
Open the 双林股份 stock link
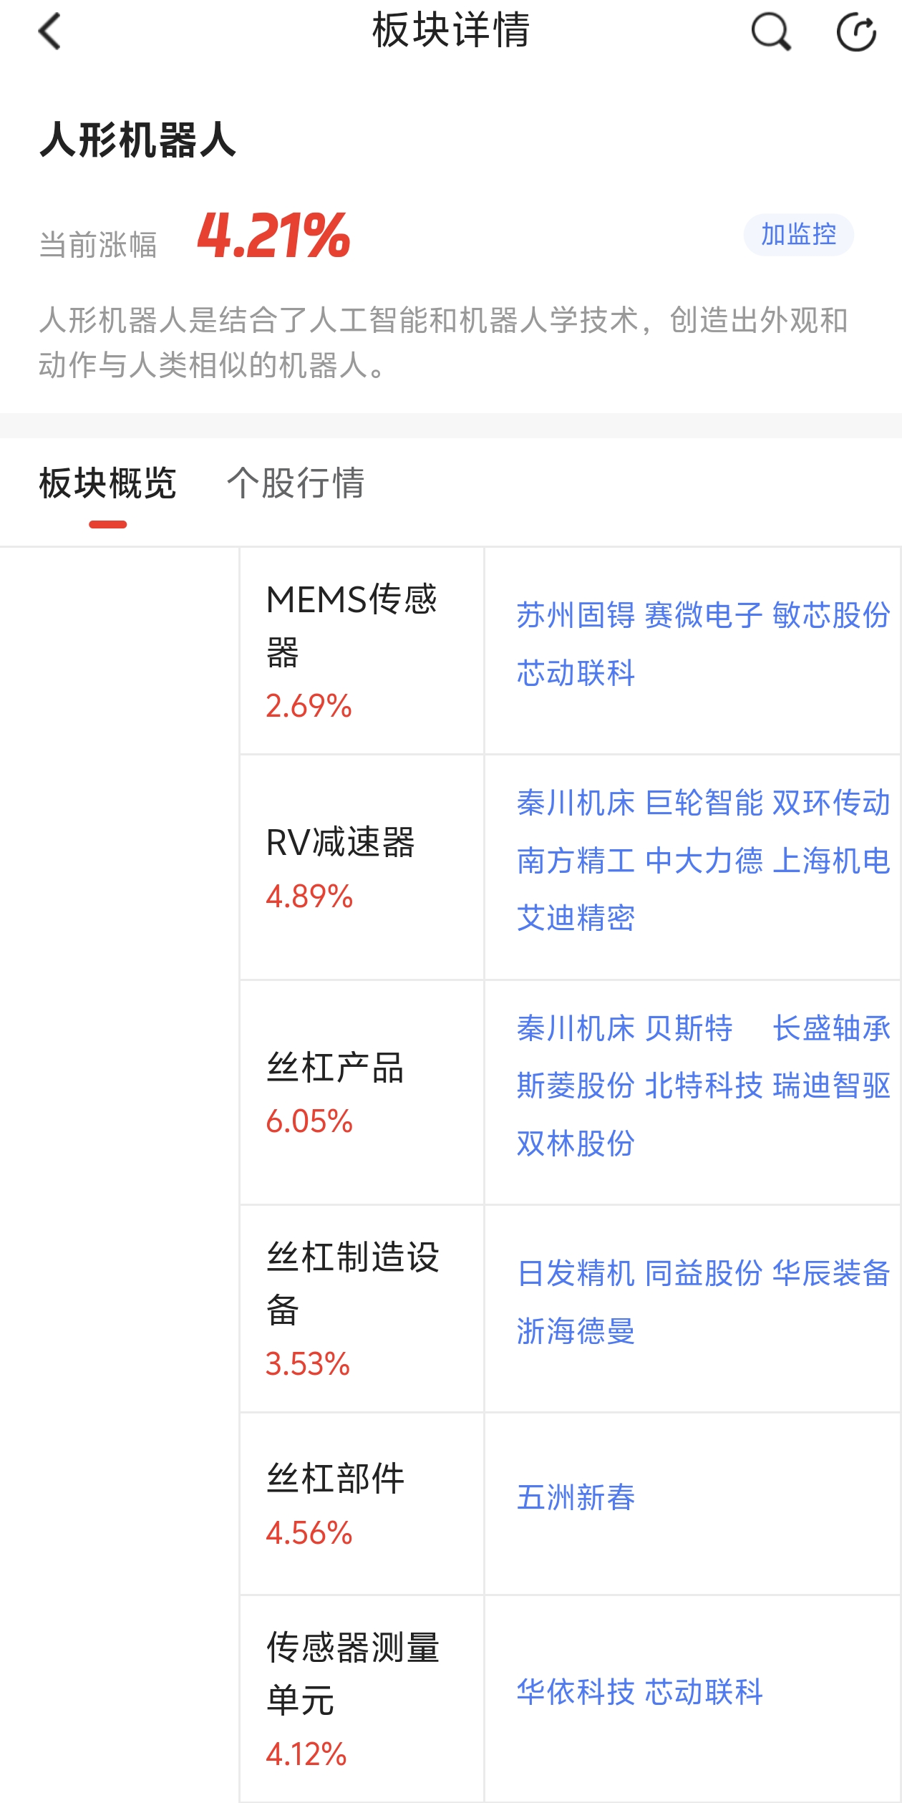click(576, 1144)
